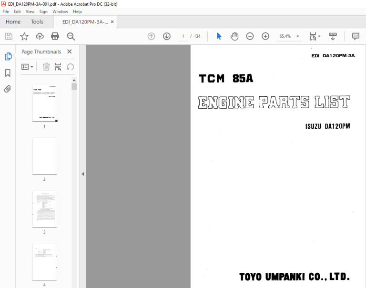Open the View menu

pyautogui.click(x=30, y=11)
